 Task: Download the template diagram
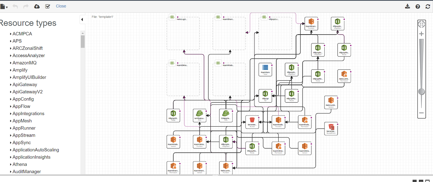pos(408,6)
